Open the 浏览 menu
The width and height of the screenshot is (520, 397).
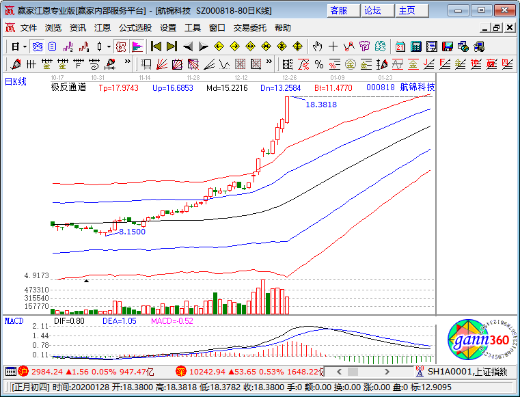(x=53, y=28)
